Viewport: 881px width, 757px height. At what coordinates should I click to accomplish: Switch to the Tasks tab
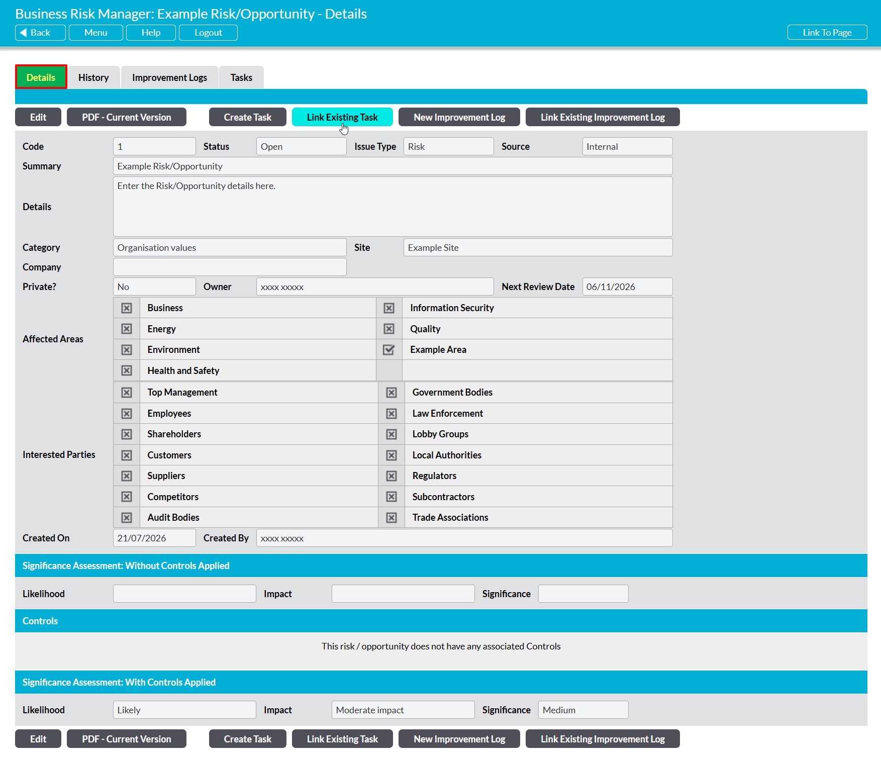(x=241, y=77)
